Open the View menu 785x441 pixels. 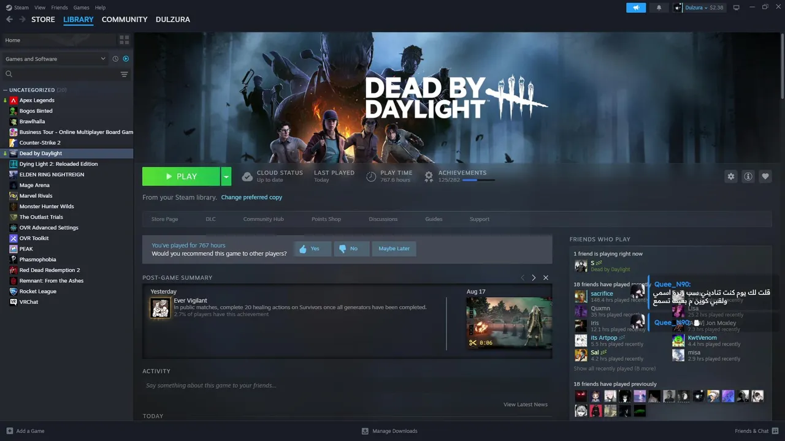point(40,7)
